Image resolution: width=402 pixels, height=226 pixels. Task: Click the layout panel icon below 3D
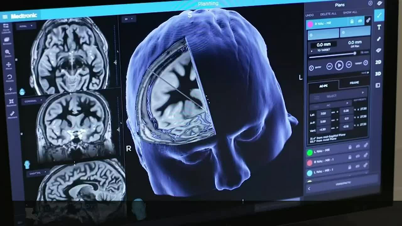(378, 85)
